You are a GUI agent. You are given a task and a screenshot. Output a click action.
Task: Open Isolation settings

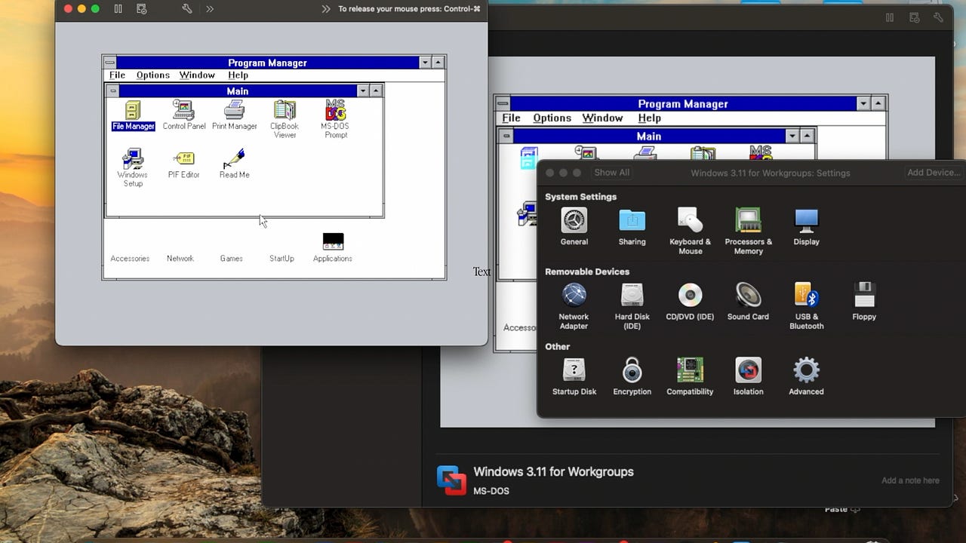tap(748, 376)
